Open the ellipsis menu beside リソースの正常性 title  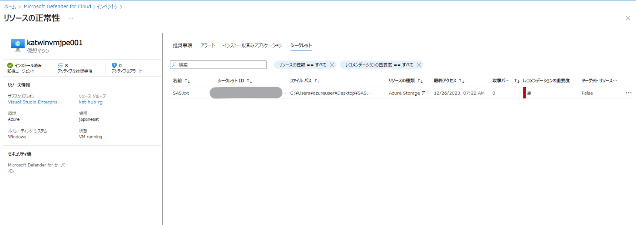click(71, 18)
